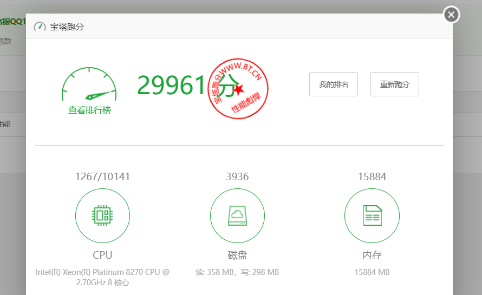Click the small gauge icon in title bar

pyautogui.click(x=40, y=27)
